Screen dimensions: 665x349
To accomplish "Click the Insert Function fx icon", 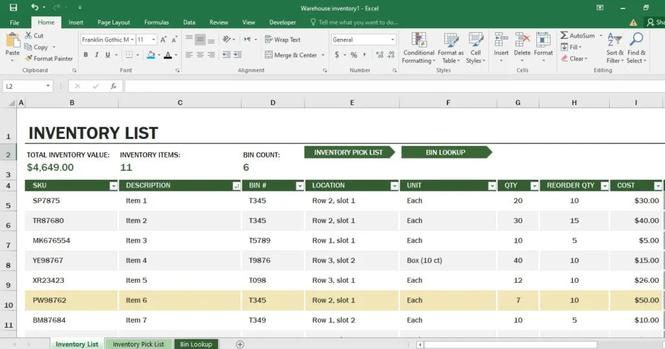I will click(x=113, y=86).
